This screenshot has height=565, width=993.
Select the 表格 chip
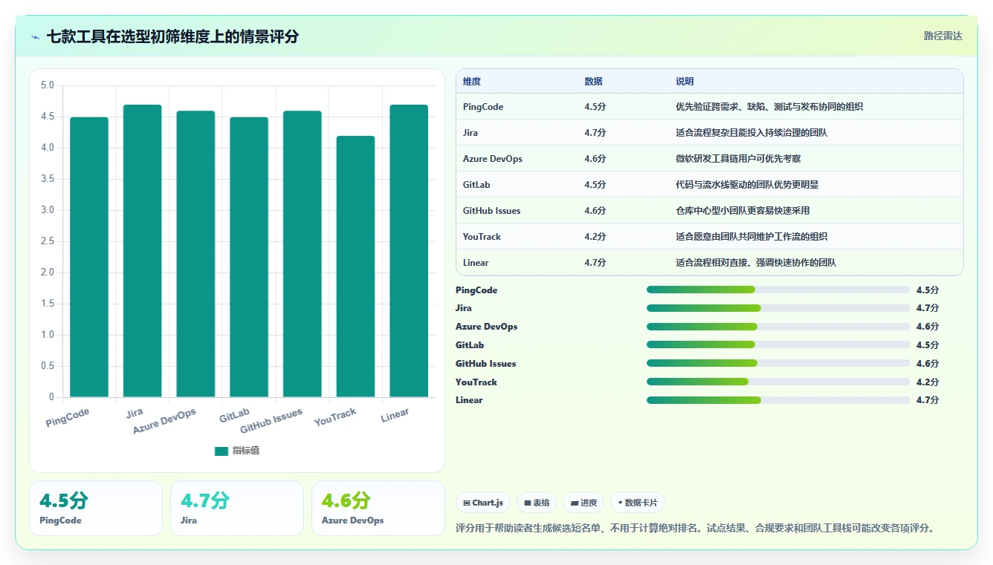tap(537, 503)
